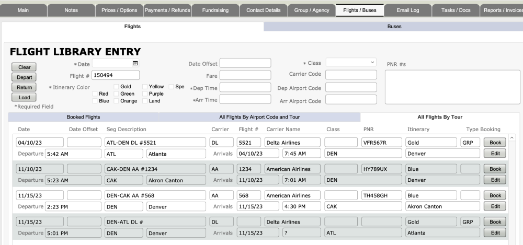Image resolution: width=523 pixels, height=245 pixels.
Task: Click the Clear button
Action: [24, 67]
